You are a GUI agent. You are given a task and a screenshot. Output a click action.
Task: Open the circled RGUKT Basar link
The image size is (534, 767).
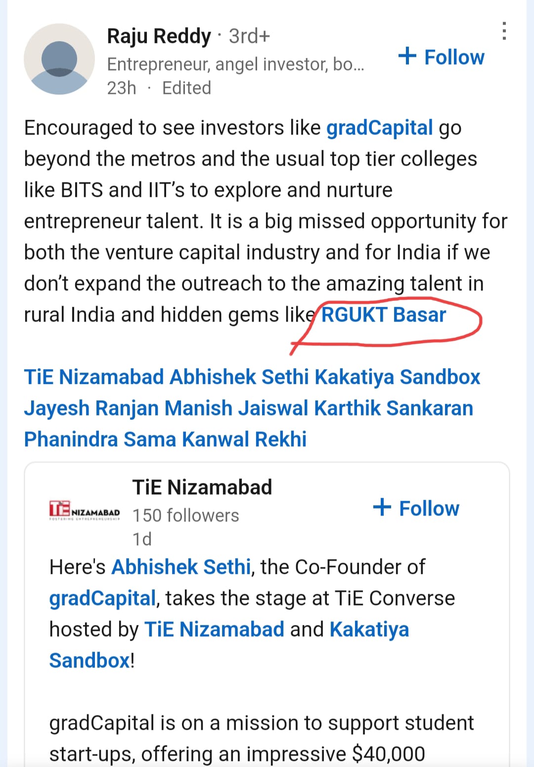click(x=384, y=315)
